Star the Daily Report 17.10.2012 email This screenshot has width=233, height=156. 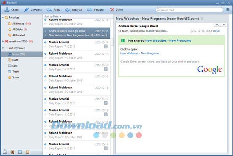tap(45, 47)
